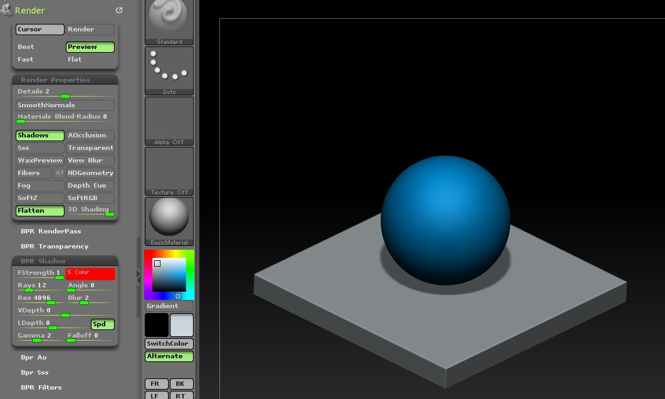Image resolution: width=665 pixels, height=399 pixels.
Task: Pick a color in the color picker
Action: click(169, 275)
